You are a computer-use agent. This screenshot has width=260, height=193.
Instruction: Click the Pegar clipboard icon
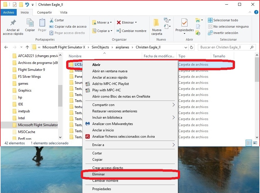click(42, 22)
